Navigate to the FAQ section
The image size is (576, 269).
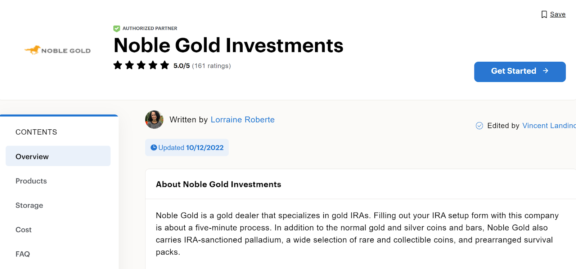point(23,254)
